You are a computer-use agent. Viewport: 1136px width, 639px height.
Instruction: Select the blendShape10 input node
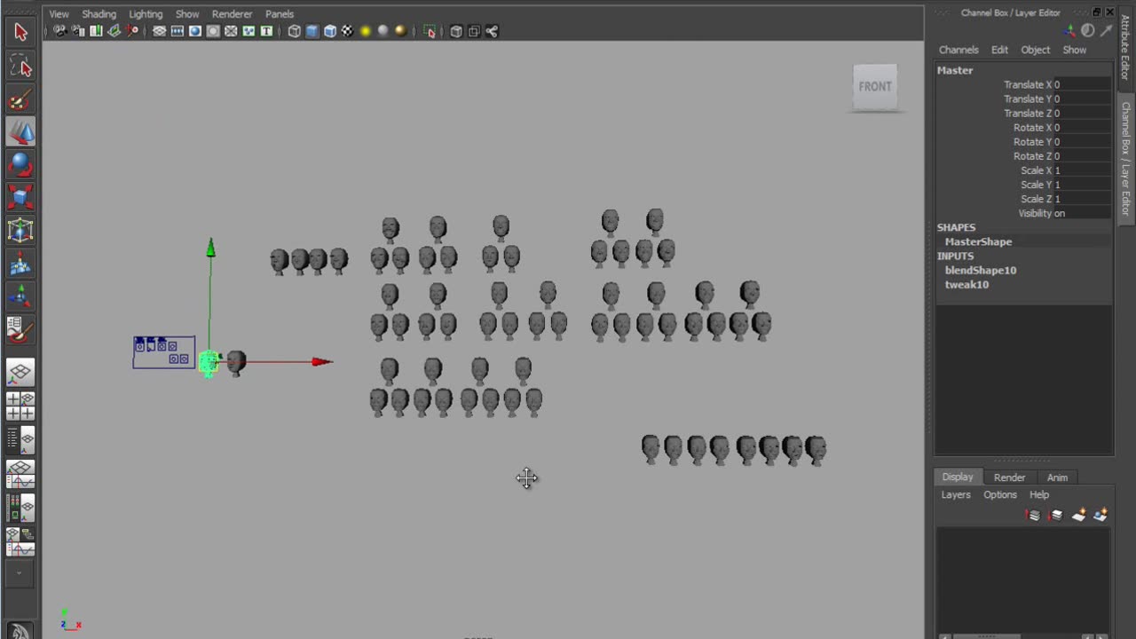click(x=981, y=270)
